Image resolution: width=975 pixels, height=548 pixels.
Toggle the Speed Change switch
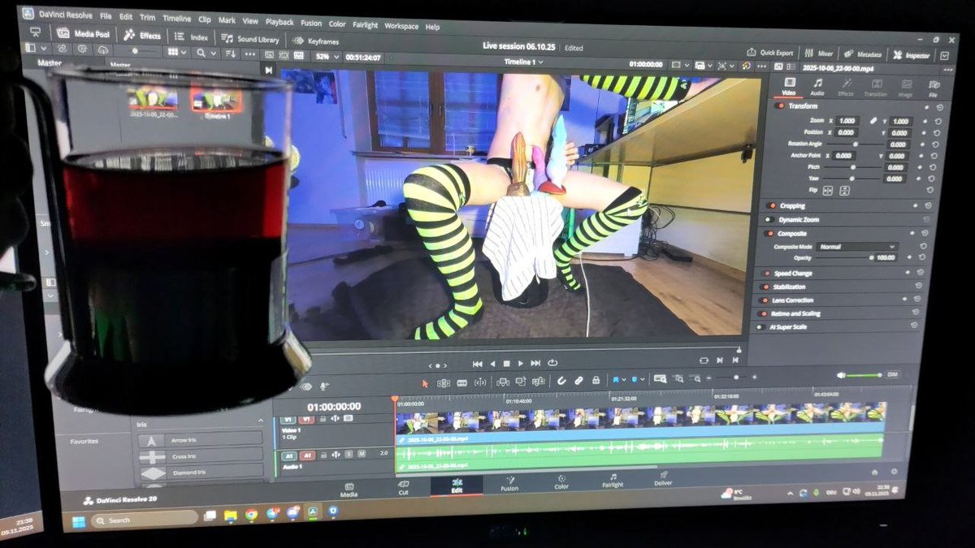766,274
